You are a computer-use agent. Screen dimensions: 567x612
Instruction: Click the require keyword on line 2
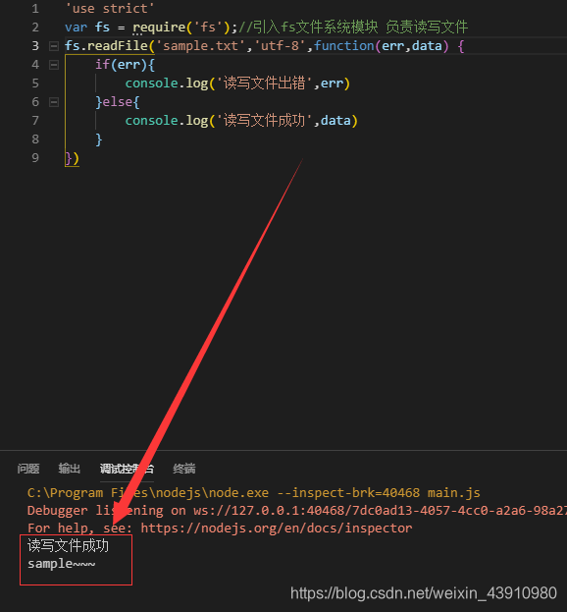[159, 28]
